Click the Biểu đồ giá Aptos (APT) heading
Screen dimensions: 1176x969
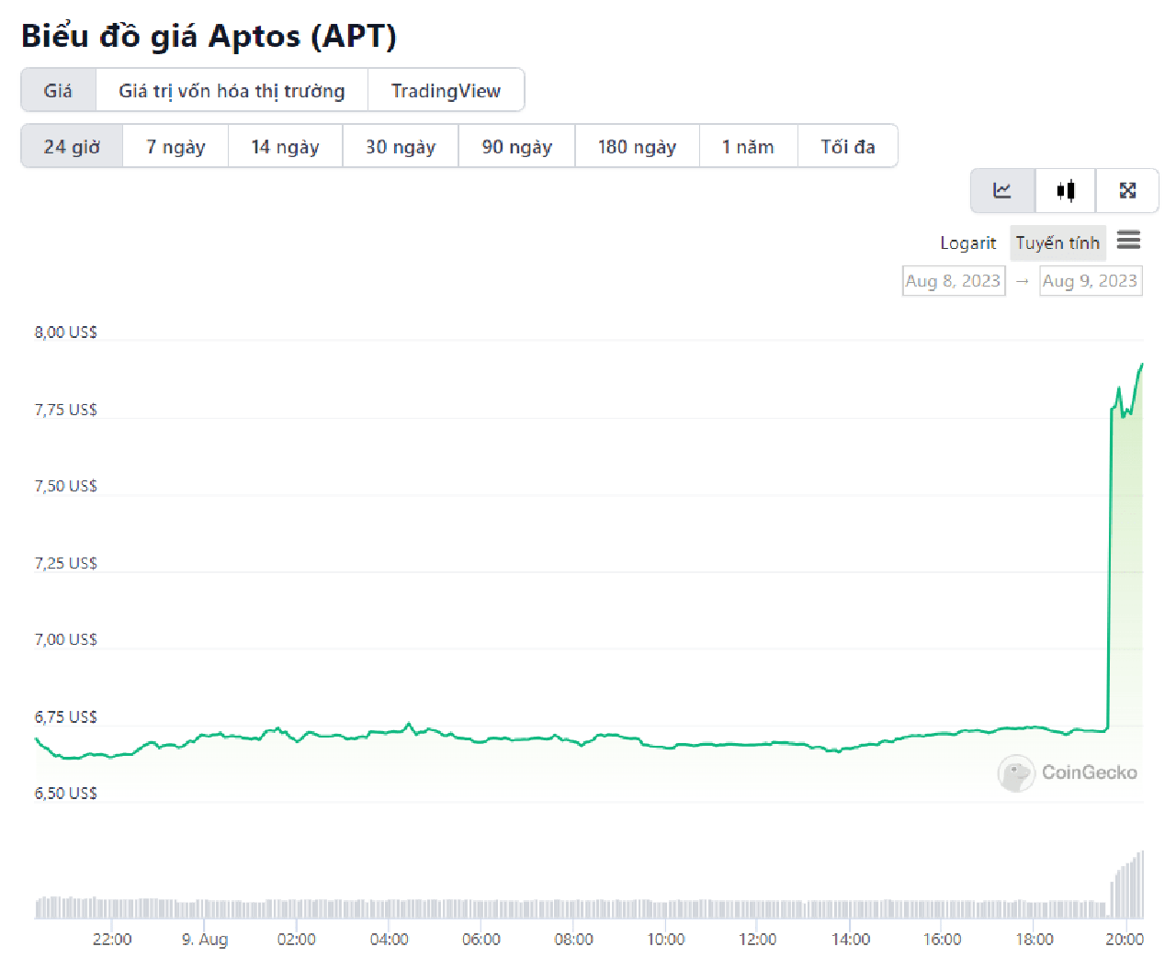(x=209, y=36)
